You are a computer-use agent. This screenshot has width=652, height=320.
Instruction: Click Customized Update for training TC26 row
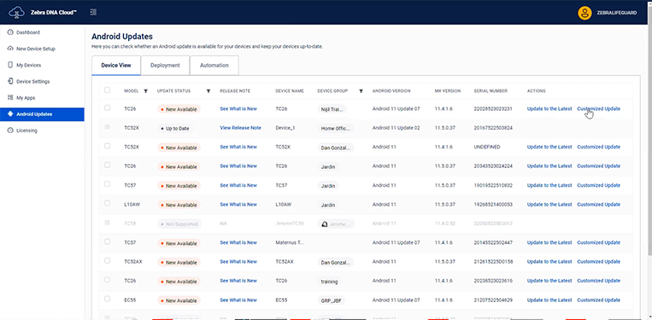(598, 281)
